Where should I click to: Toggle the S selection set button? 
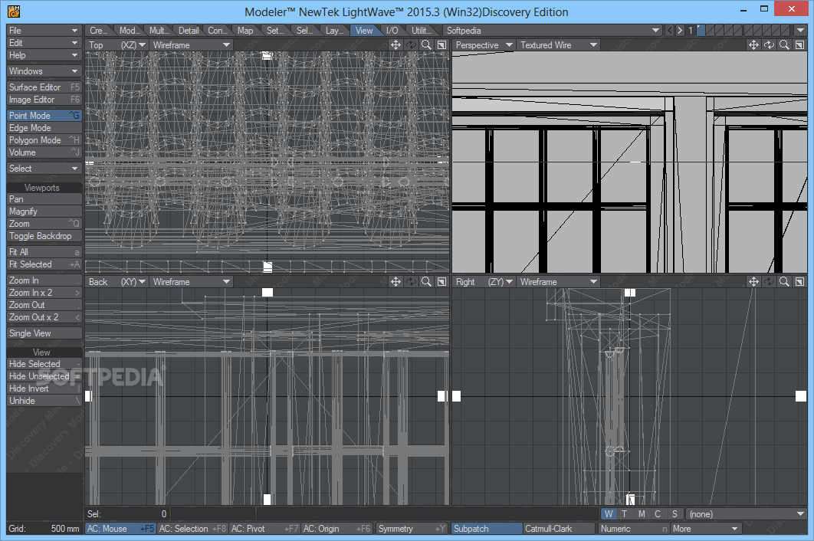675,514
